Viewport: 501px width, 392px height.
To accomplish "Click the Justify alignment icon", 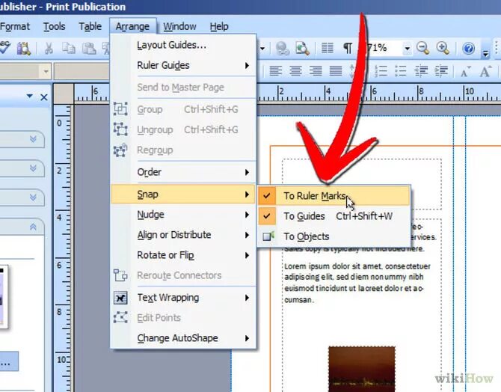I will pos(336,70).
